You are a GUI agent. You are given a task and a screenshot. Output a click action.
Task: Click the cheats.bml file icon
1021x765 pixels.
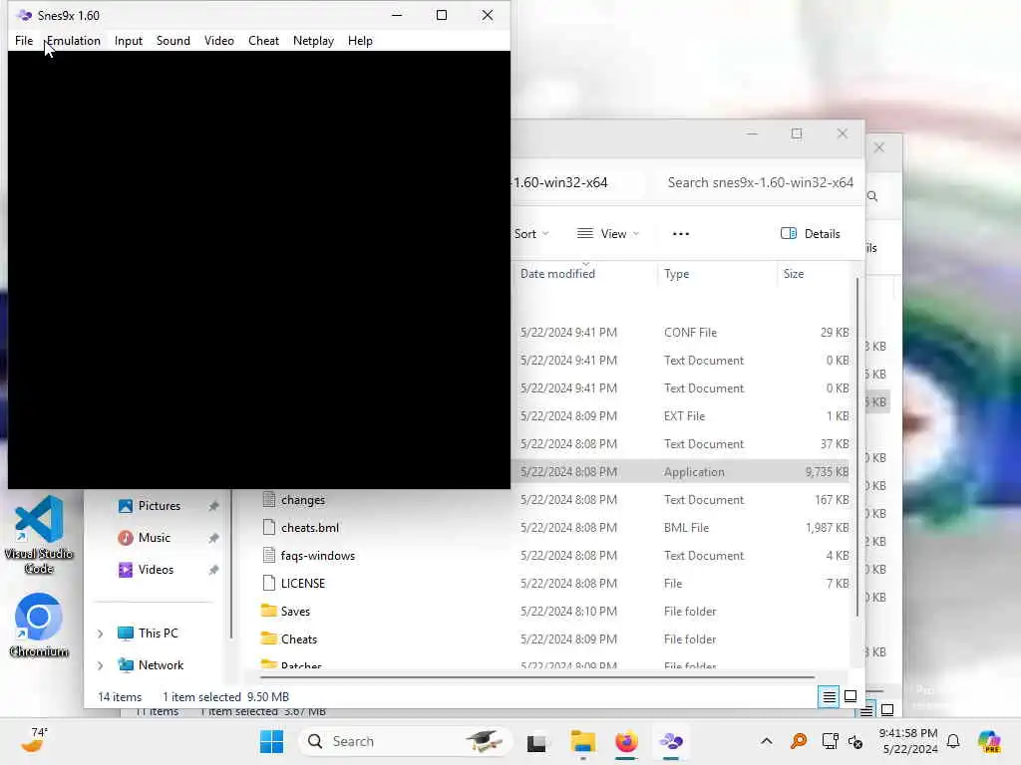269,527
